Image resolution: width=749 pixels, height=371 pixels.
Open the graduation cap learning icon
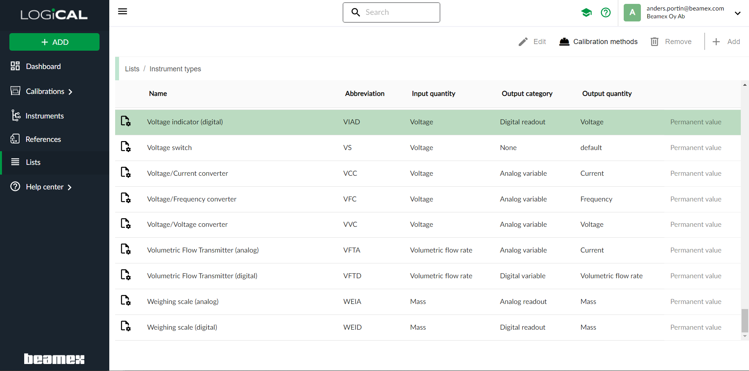pos(586,12)
